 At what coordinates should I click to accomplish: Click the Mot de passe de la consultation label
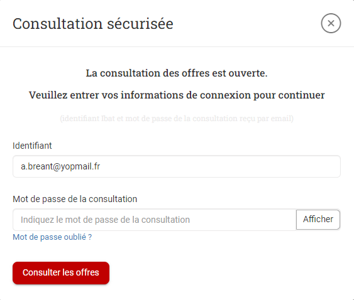click(75, 199)
